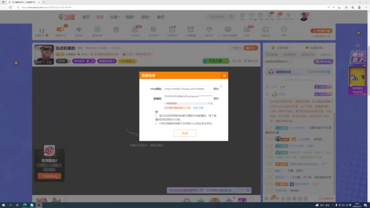Open the 鱼吧 nav item
Image resolution: width=370 pixels, height=208 pixels.
[x=160, y=17]
